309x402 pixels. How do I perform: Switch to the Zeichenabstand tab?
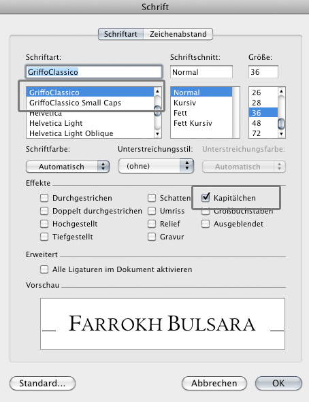coord(178,34)
